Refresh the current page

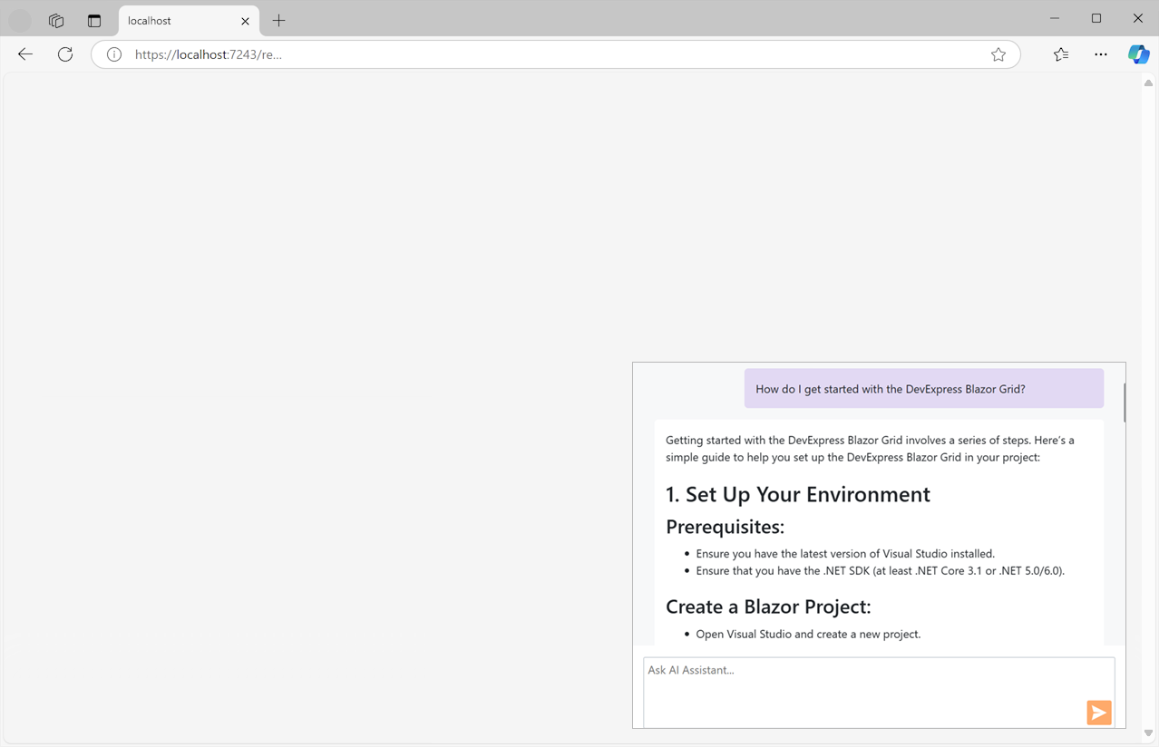click(64, 54)
